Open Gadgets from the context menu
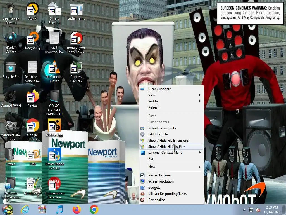The image size is (286, 215). tap(171, 188)
